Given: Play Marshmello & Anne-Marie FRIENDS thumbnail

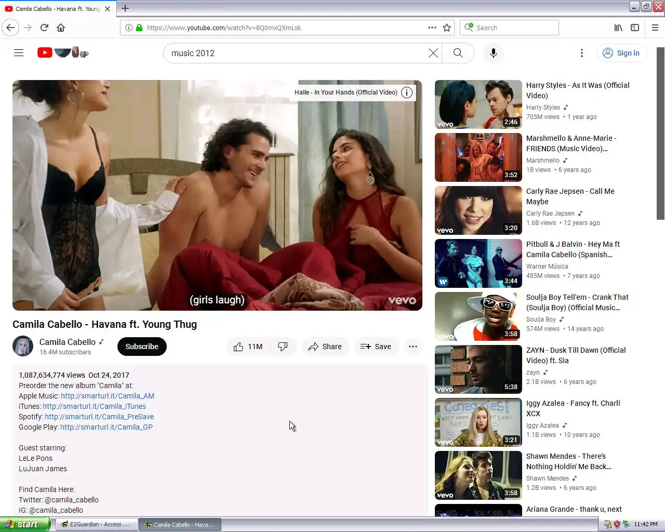Looking at the screenshot, I should [478, 157].
